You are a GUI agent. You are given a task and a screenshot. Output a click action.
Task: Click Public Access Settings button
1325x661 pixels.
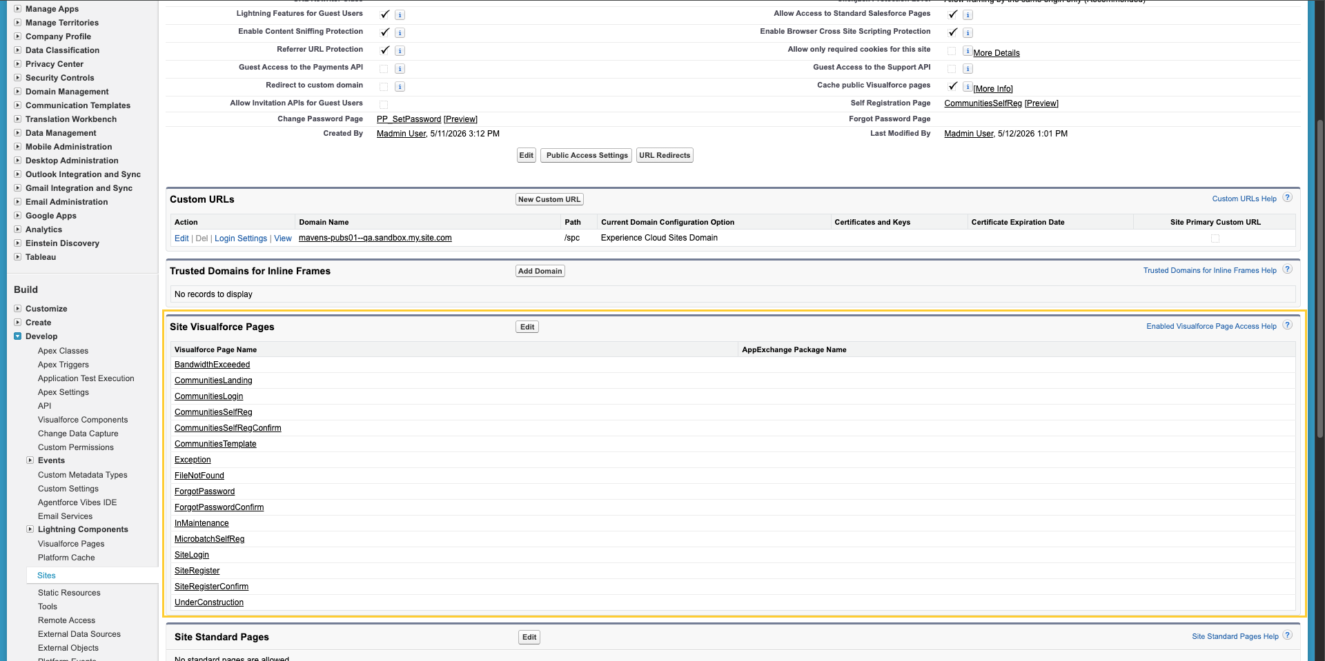(x=587, y=155)
